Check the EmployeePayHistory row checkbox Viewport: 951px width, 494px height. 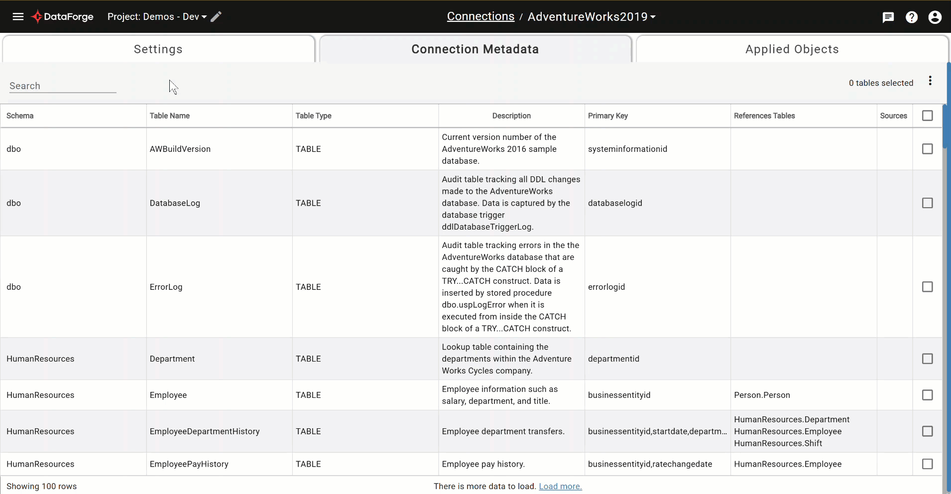pyautogui.click(x=927, y=464)
